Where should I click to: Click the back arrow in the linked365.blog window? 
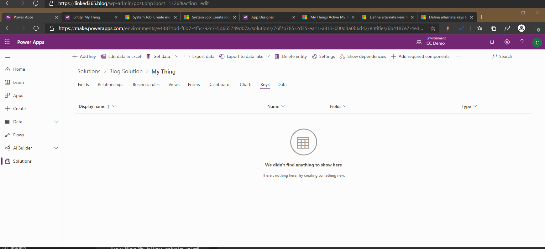click(8, 3)
